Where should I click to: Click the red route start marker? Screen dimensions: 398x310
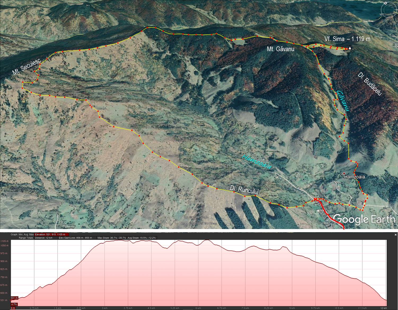315,199
